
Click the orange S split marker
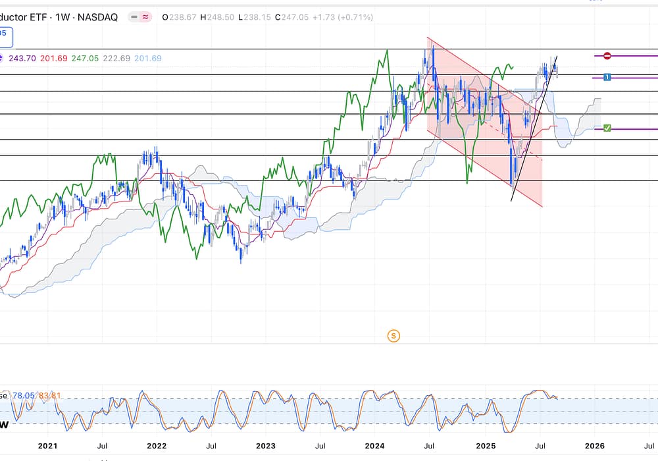393,336
